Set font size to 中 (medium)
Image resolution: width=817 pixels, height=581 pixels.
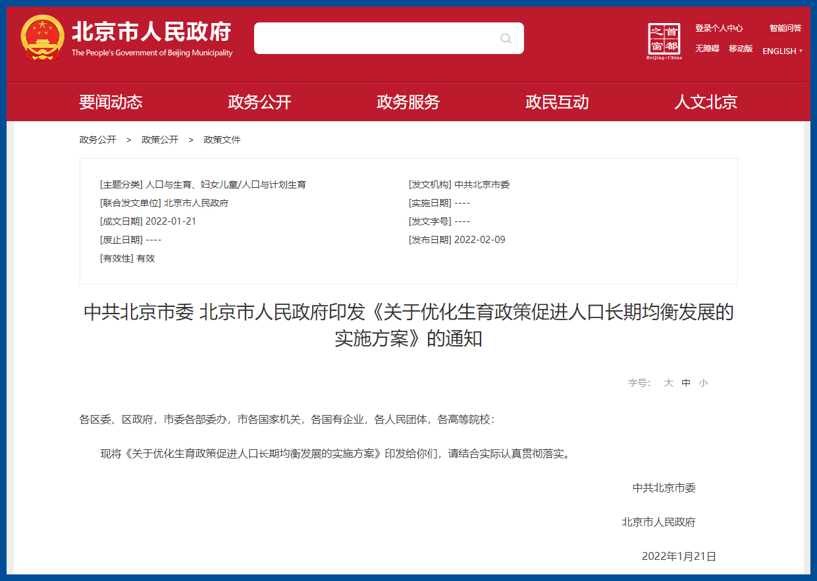coord(686,383)
